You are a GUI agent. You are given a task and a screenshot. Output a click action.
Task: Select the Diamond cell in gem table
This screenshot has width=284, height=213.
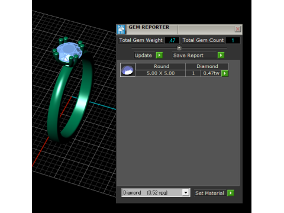pos(207,66)
